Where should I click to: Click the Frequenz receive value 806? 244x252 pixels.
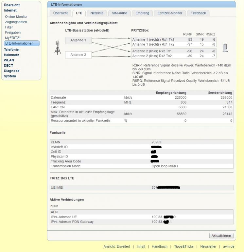[183, 102]
